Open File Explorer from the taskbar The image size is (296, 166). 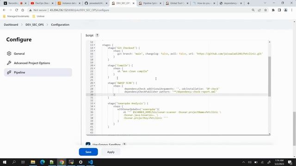[x=33, y=162]
